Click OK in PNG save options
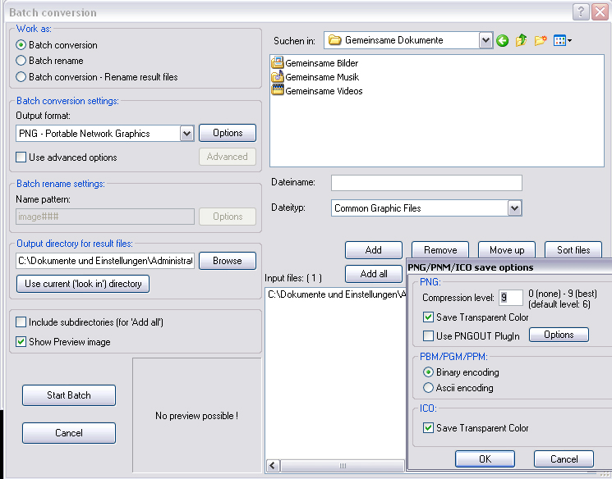 click(x=485, y=459)
